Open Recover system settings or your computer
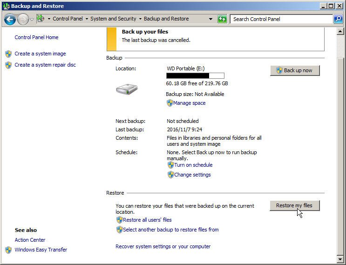The width and height of the screenshot is (346, 265). coord(163,246)
